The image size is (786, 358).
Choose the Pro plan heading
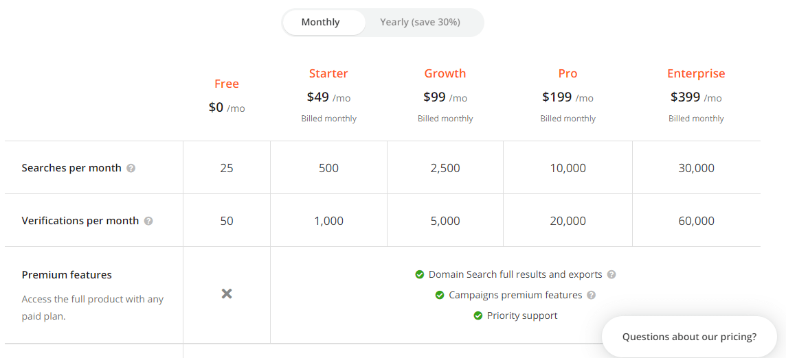[568, 73]
